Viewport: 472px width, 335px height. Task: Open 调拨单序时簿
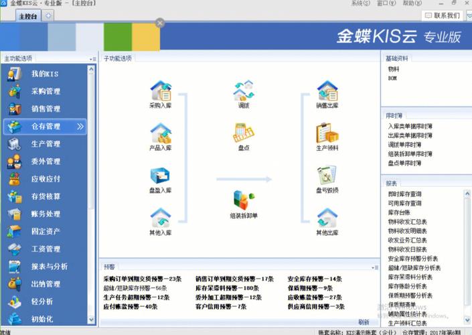[404, 145]
